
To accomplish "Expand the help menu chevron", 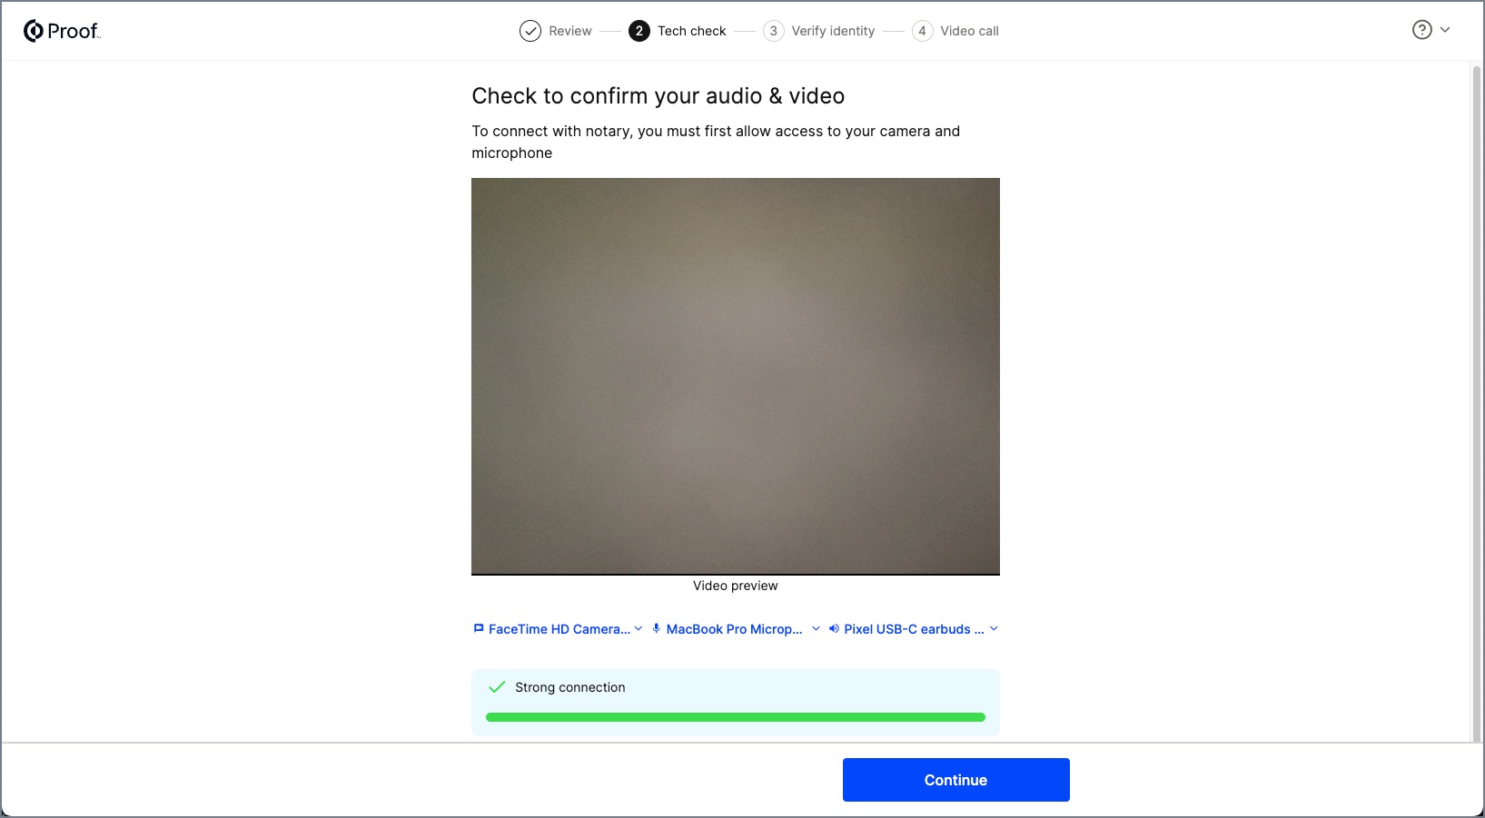I will [x=1445, y=30].
